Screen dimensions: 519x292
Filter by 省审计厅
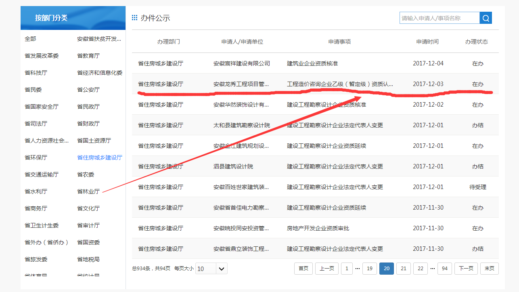88,225
